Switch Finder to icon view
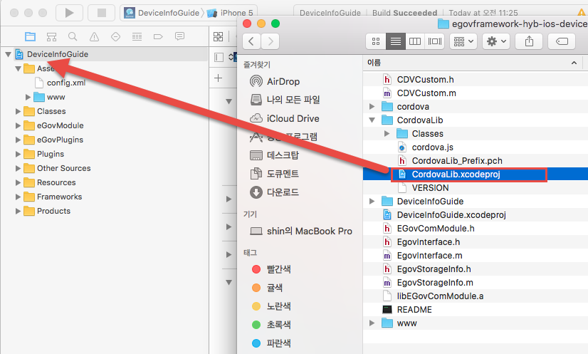Viewport: 588px width, 354px height. 377,42
